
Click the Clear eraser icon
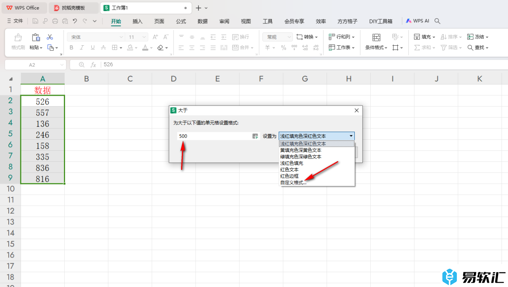pos(160,48)
